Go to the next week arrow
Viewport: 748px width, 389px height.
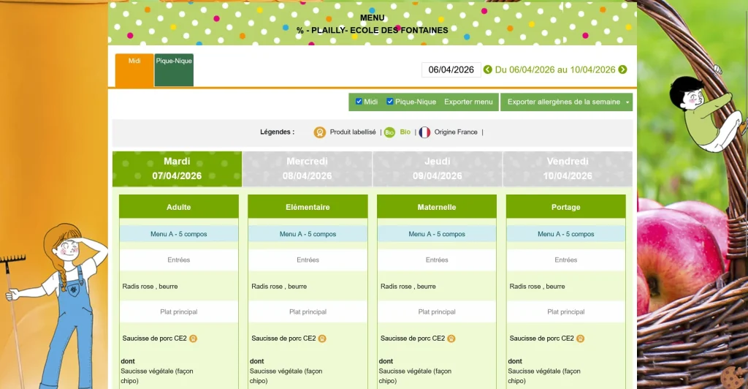622,70
